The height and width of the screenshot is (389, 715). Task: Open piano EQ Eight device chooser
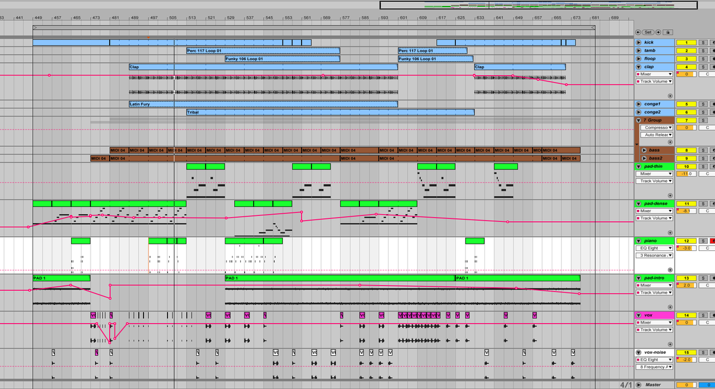(x=654, y=248)
